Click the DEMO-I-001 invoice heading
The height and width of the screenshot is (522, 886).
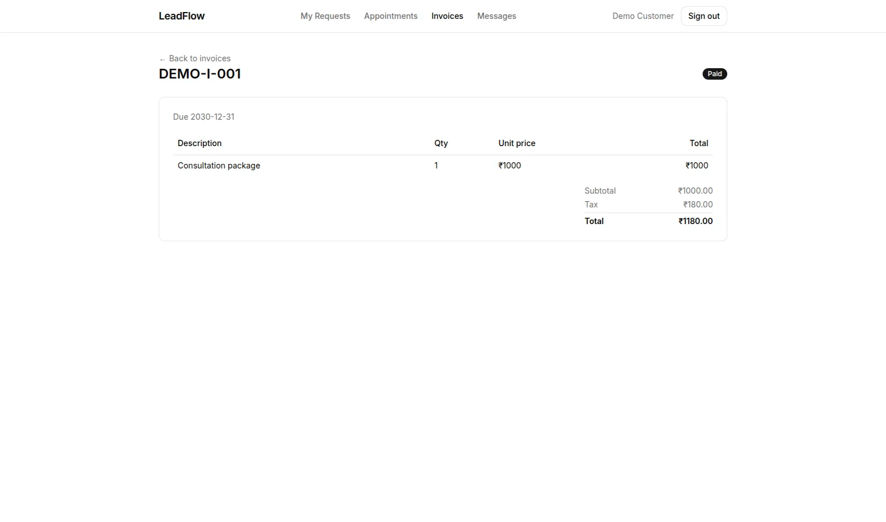click(200, 74)
